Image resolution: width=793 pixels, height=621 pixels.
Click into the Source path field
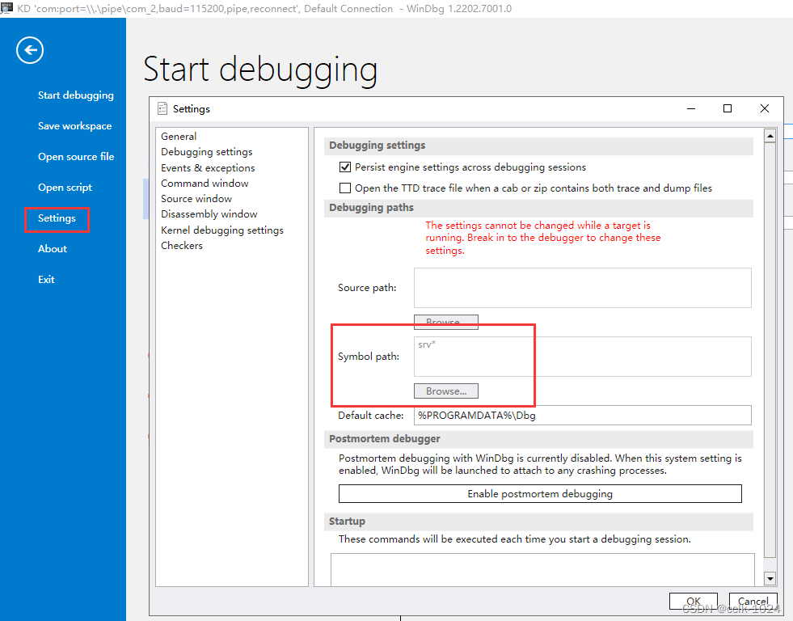click(583, 288)
